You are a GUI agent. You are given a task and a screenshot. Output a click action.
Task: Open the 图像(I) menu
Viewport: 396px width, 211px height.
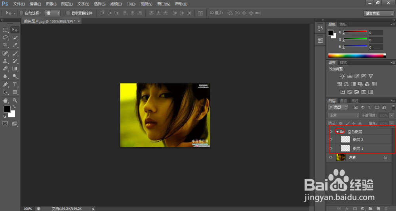[51, 4]
